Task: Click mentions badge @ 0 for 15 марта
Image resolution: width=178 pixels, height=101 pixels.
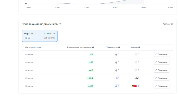Action: pyautogui.click(x=117, y=62)
